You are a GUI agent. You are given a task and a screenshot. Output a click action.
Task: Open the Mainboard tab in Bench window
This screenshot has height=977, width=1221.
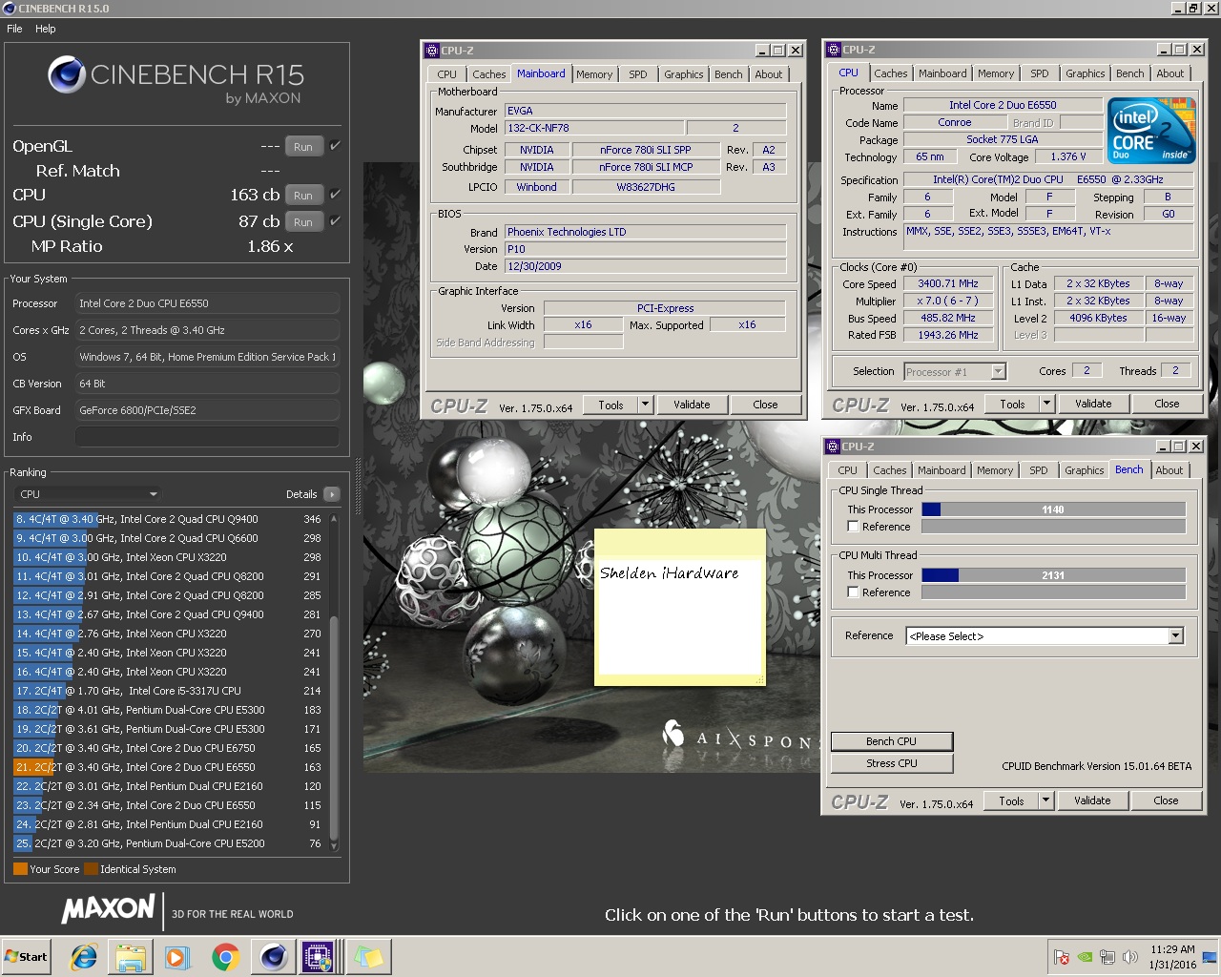point(942,470)
